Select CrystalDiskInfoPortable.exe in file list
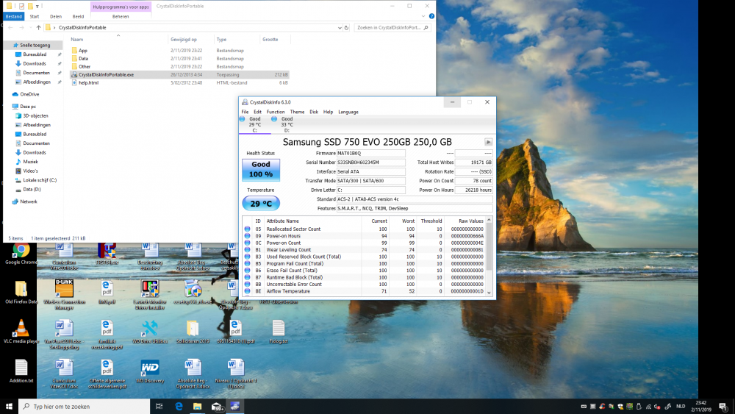This screenshot has width=735, height=414. point(106,74)
